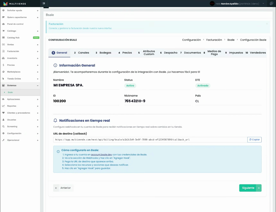Click the Configuración breadcrumb link
Image resolution: width=276 pixels, height=212 pixels.
pyautogui.click(x=191, y=40)
